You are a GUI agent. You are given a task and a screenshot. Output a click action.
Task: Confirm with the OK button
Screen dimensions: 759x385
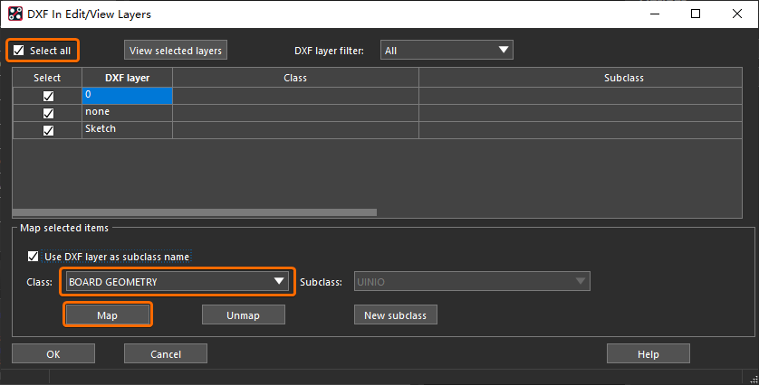coord(53,354)
